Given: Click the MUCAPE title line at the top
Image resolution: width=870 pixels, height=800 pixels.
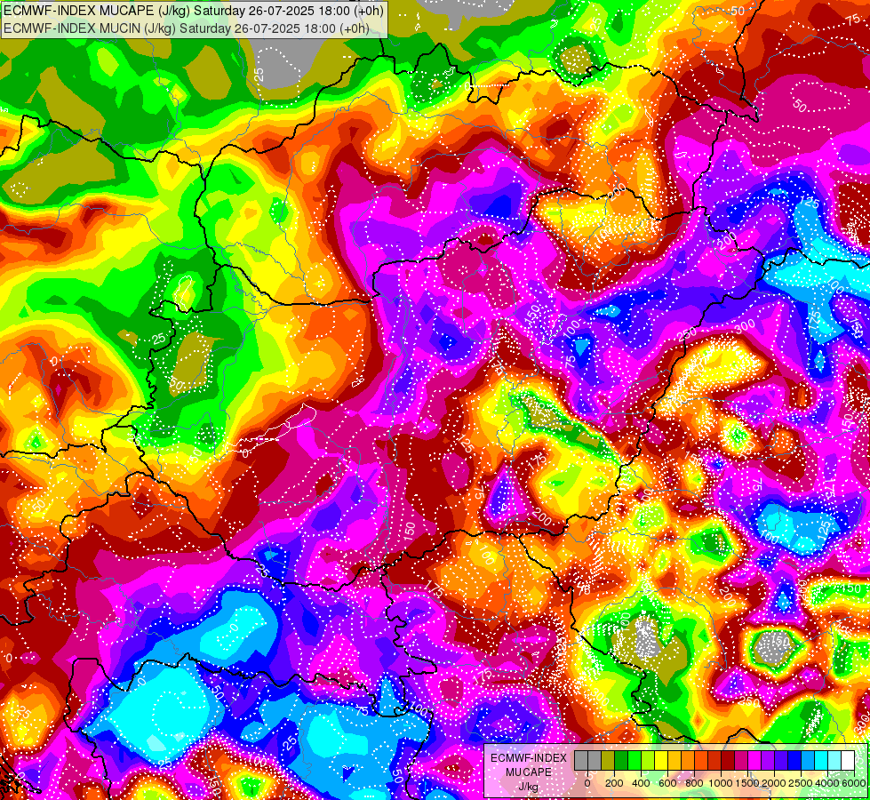Looking at the screenshot, I should [x=193, y=11].
